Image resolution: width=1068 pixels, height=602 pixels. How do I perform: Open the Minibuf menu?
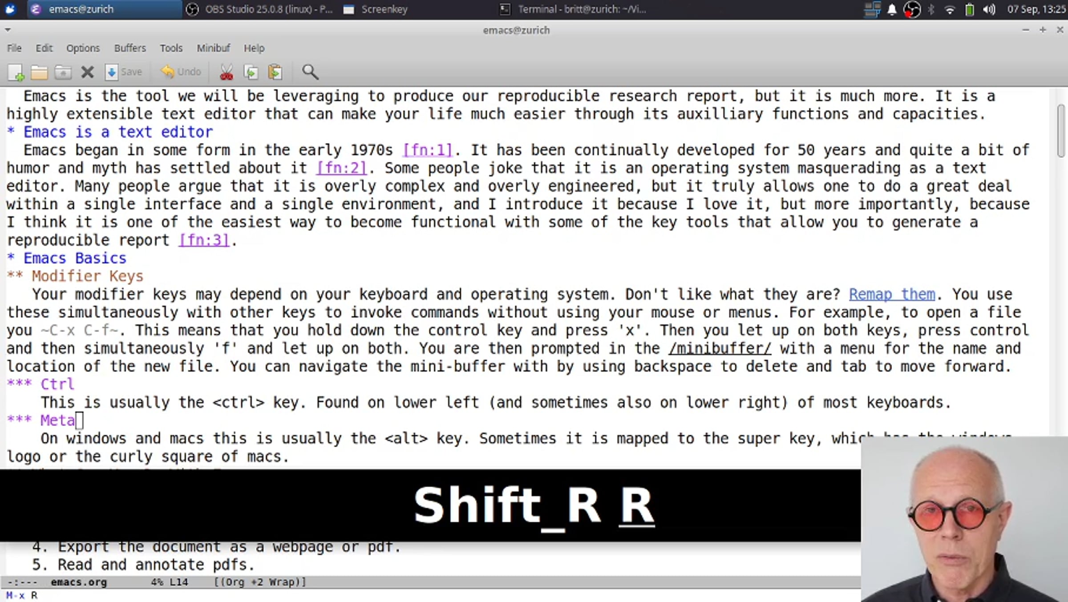click(214, 48)
